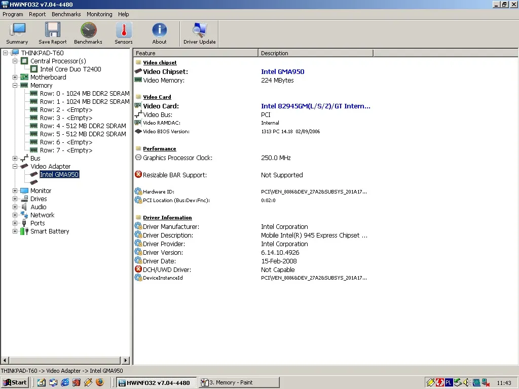Click the Monitor icon in the tree
This screenshot has height=389, width=519.
click(24, 191)
